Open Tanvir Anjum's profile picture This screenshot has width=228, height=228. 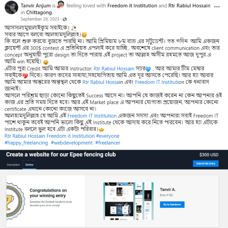coord(11,7)
